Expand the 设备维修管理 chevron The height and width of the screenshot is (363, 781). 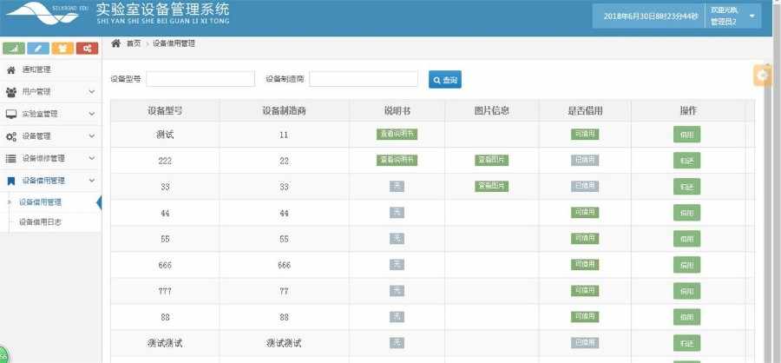point(92,159)
